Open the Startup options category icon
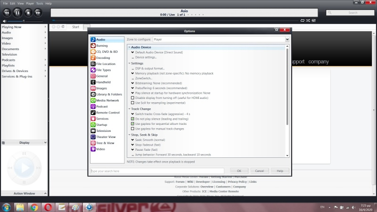 coord(93,125)
